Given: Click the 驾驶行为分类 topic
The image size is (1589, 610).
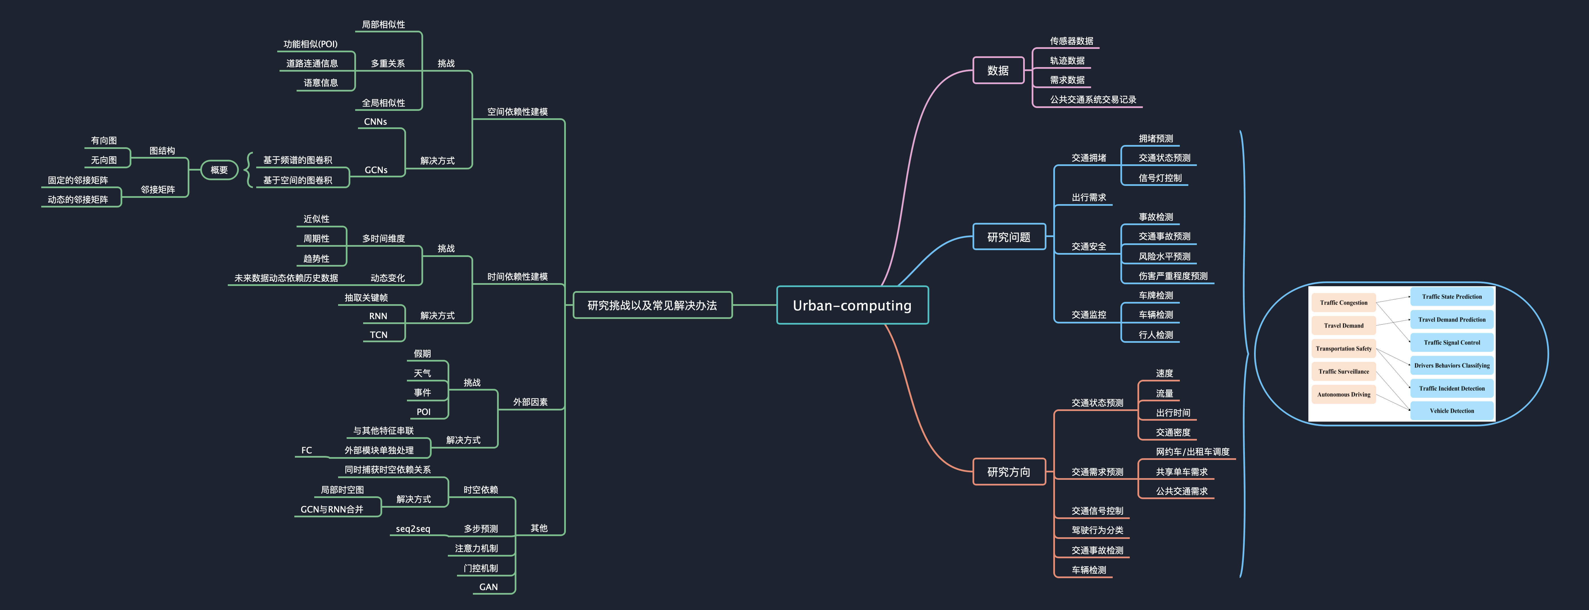Looking at the screenshot, I should click(x=1097, y=530).
